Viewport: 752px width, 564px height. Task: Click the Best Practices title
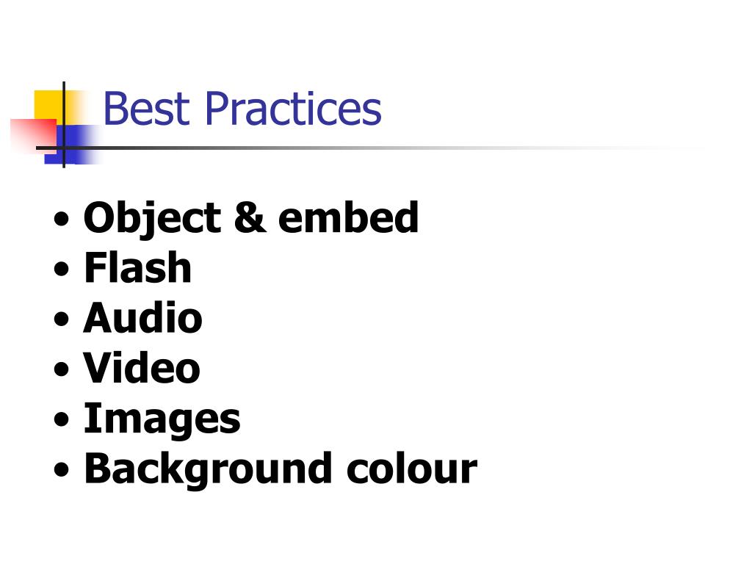tap(242, 109)
